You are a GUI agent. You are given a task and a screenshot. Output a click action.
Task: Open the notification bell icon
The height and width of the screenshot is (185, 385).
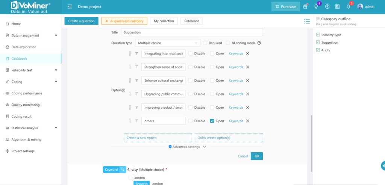[x=348, y=7]
